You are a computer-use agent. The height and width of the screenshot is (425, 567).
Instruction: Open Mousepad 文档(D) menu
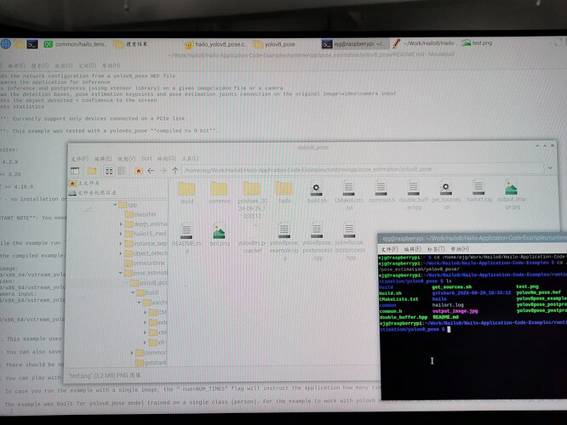[87, 65]
